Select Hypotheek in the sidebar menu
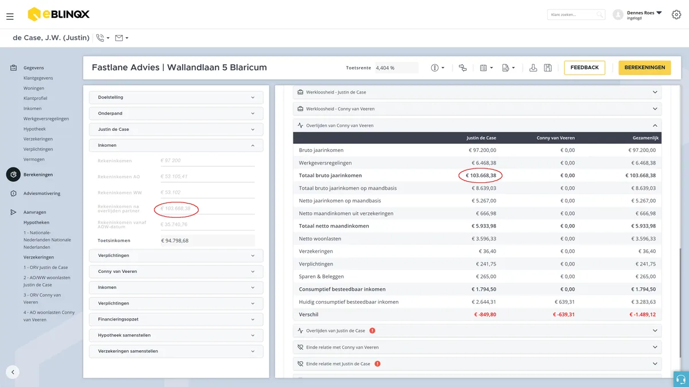Screen dimensions: 689x387 coord(34,129)
